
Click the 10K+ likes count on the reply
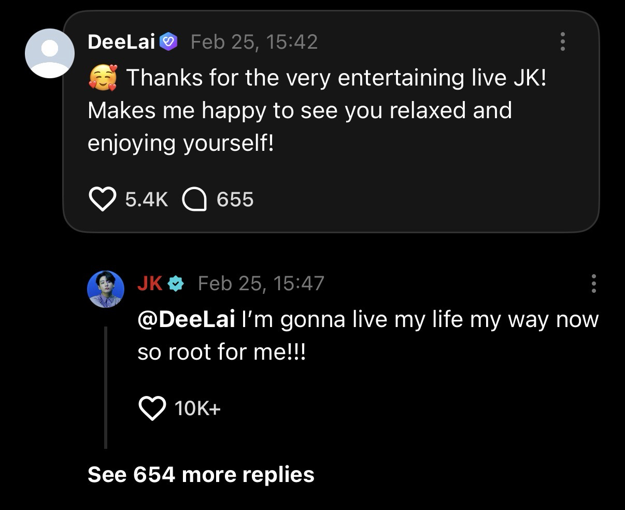tap(197, 408)
